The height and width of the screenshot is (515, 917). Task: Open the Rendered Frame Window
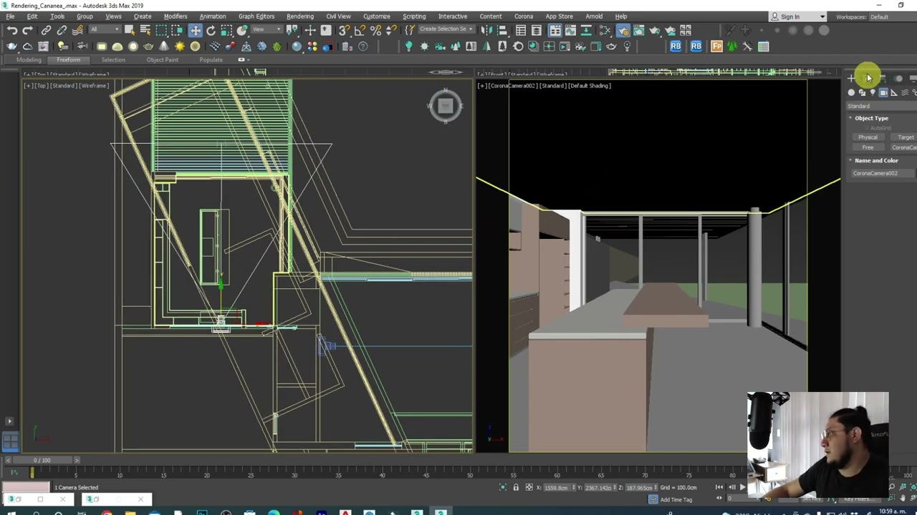click(x=638, y=30)
